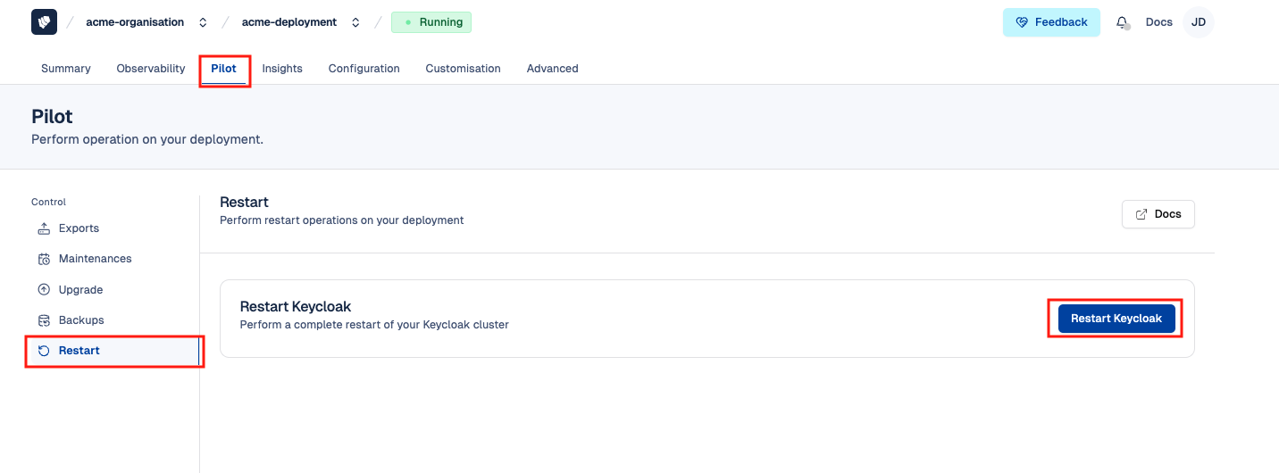Click the app logo icon
The image size is (1279, 473).
pyautogui.click(x=44, y=22)
